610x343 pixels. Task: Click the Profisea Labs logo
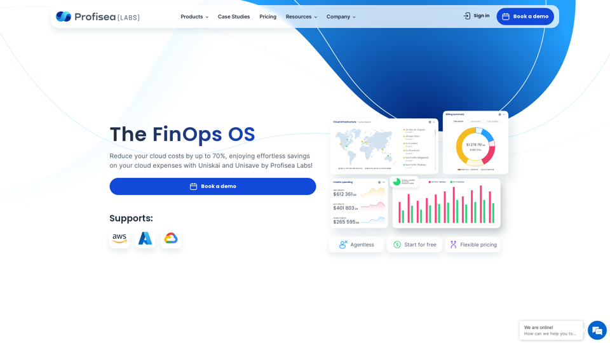(x=98, y=17)
